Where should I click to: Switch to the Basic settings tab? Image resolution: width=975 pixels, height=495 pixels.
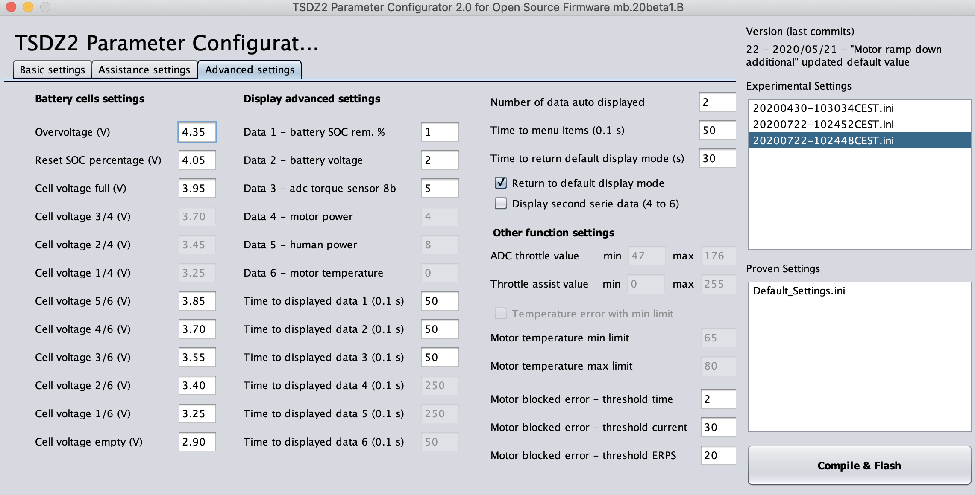pos(53,70)
